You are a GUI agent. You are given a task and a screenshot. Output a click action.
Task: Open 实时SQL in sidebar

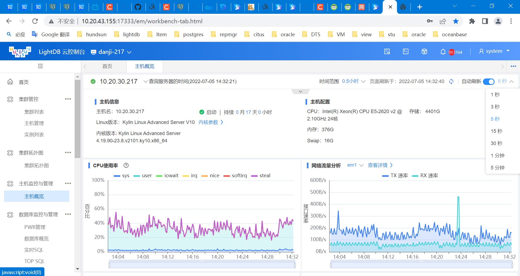pos(34,250)
